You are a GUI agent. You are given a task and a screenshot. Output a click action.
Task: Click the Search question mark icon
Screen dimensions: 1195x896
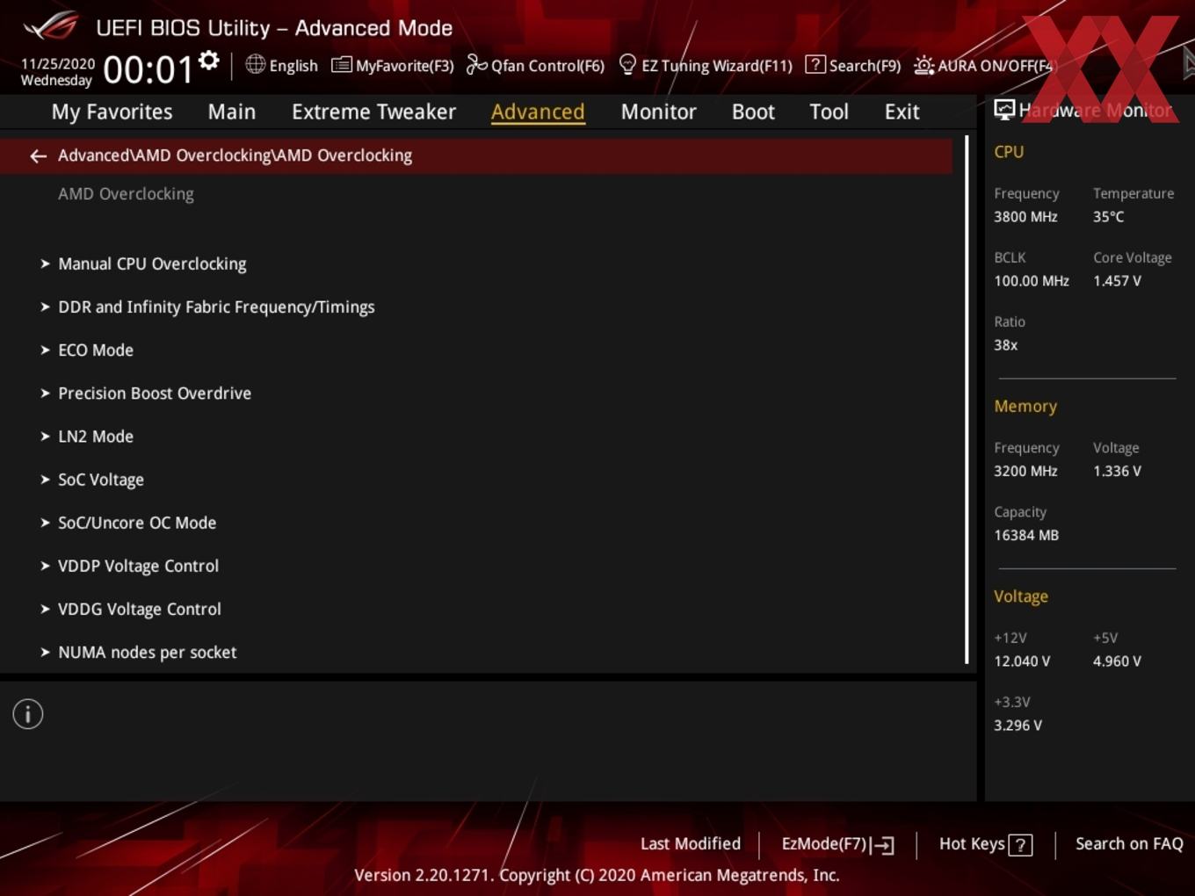(815, 64)
